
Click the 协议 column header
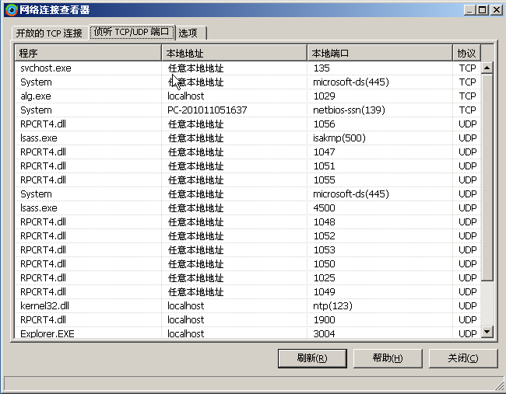coord(466,53)
